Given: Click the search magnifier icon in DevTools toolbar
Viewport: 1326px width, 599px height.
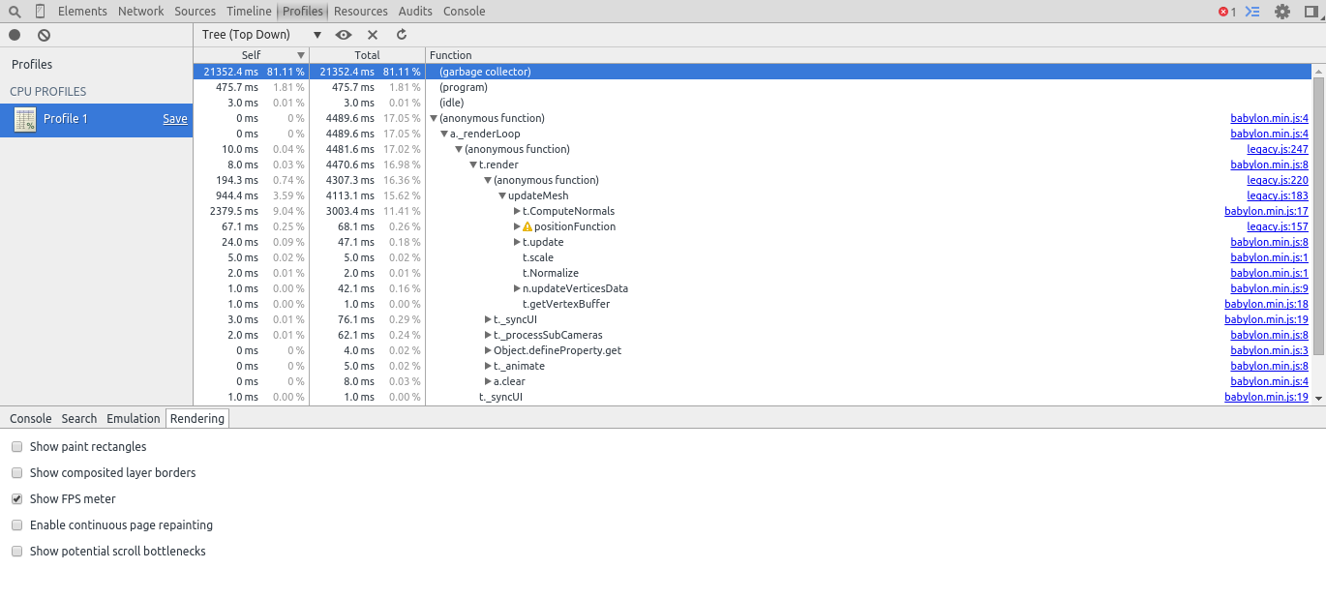Looking at the screenshot, I should tap(15, 12).
